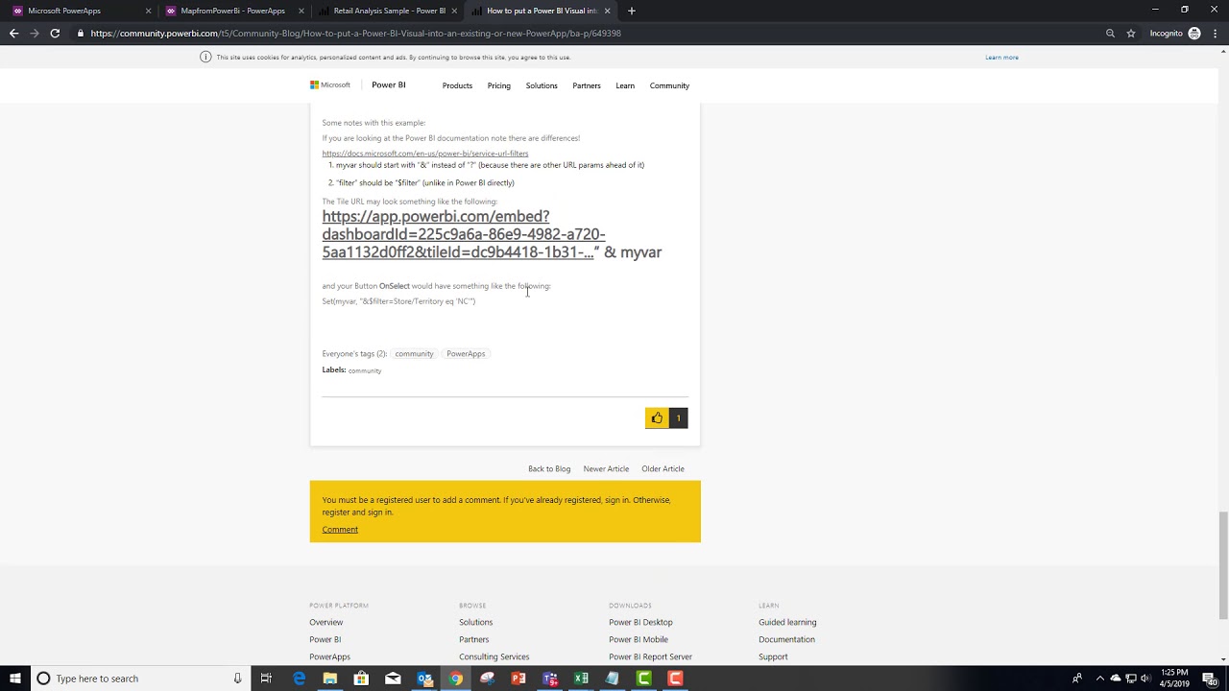Viewport: 1229px width, 691px height.
Task: Open the Solutions menu
Action: pyautogui.click(x=542, y=85)
